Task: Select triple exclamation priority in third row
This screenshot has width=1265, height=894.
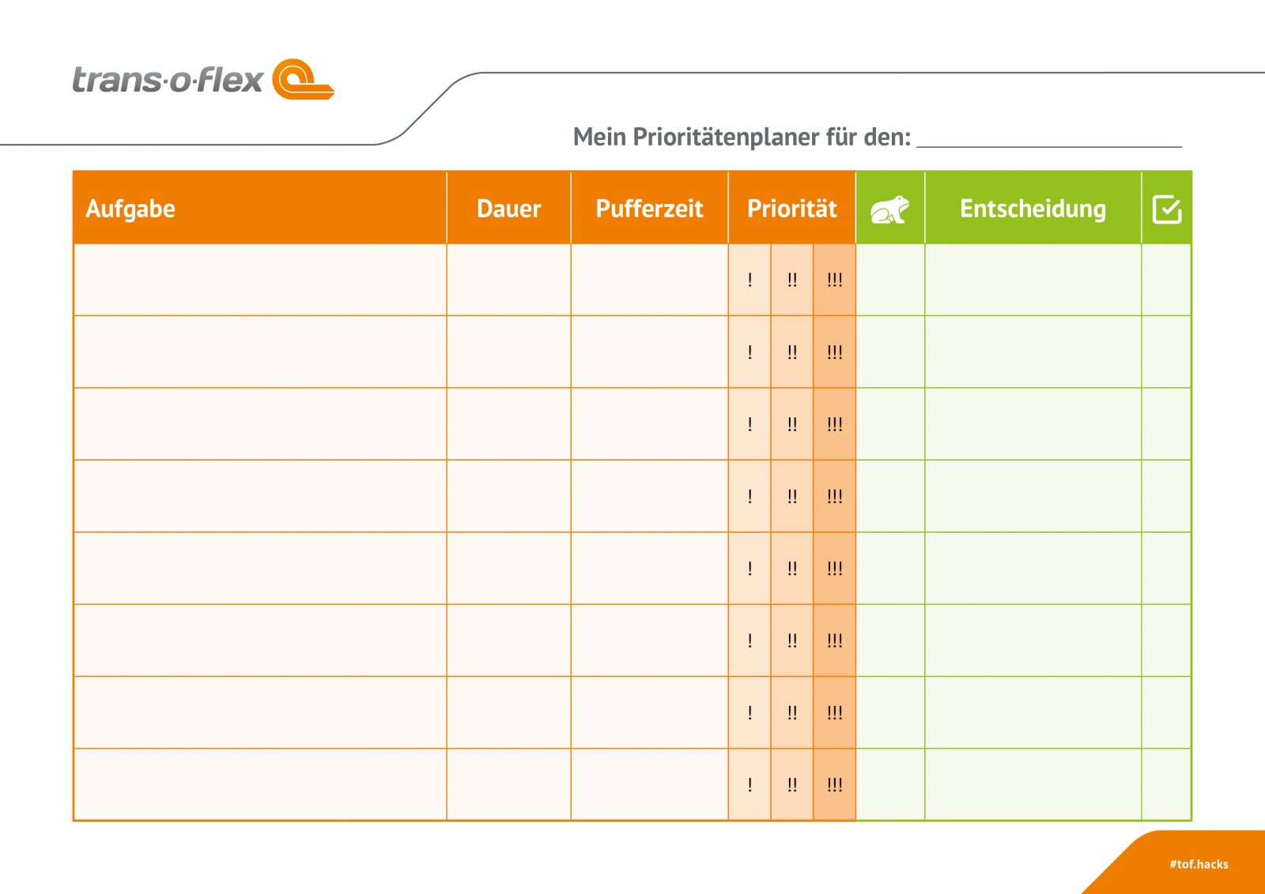Action: click(835, 424)
